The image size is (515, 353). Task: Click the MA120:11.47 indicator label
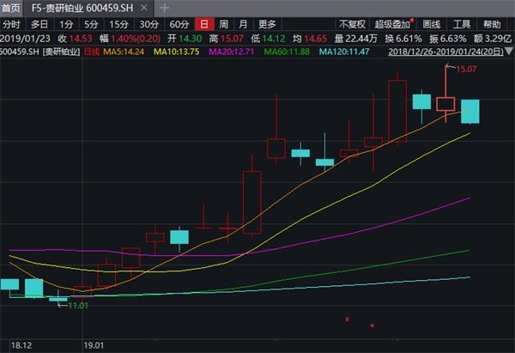pos(344,52)
